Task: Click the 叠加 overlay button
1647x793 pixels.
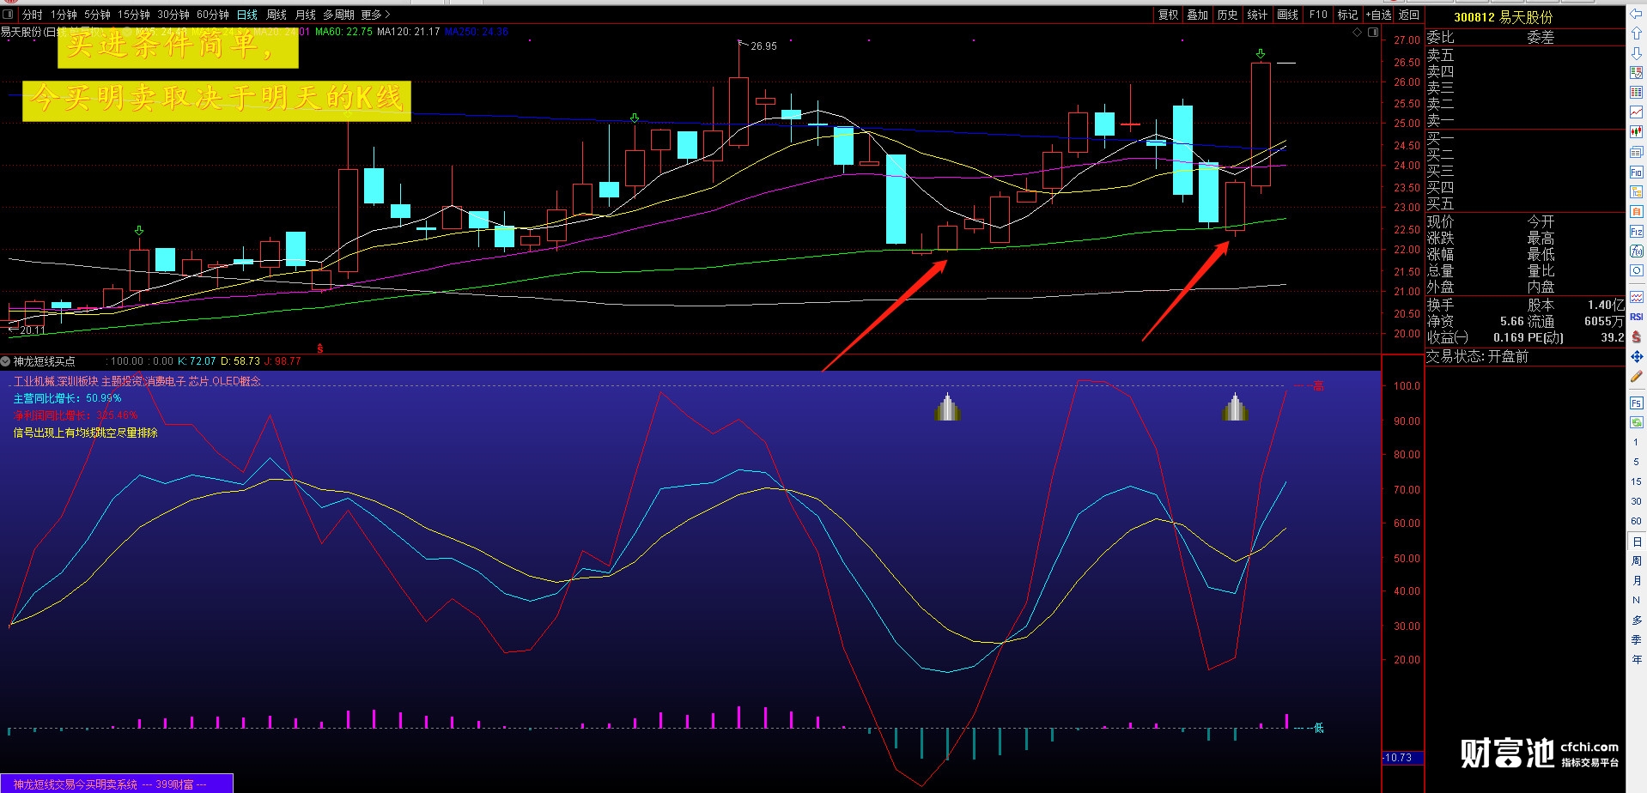Action: (1198, 15)
